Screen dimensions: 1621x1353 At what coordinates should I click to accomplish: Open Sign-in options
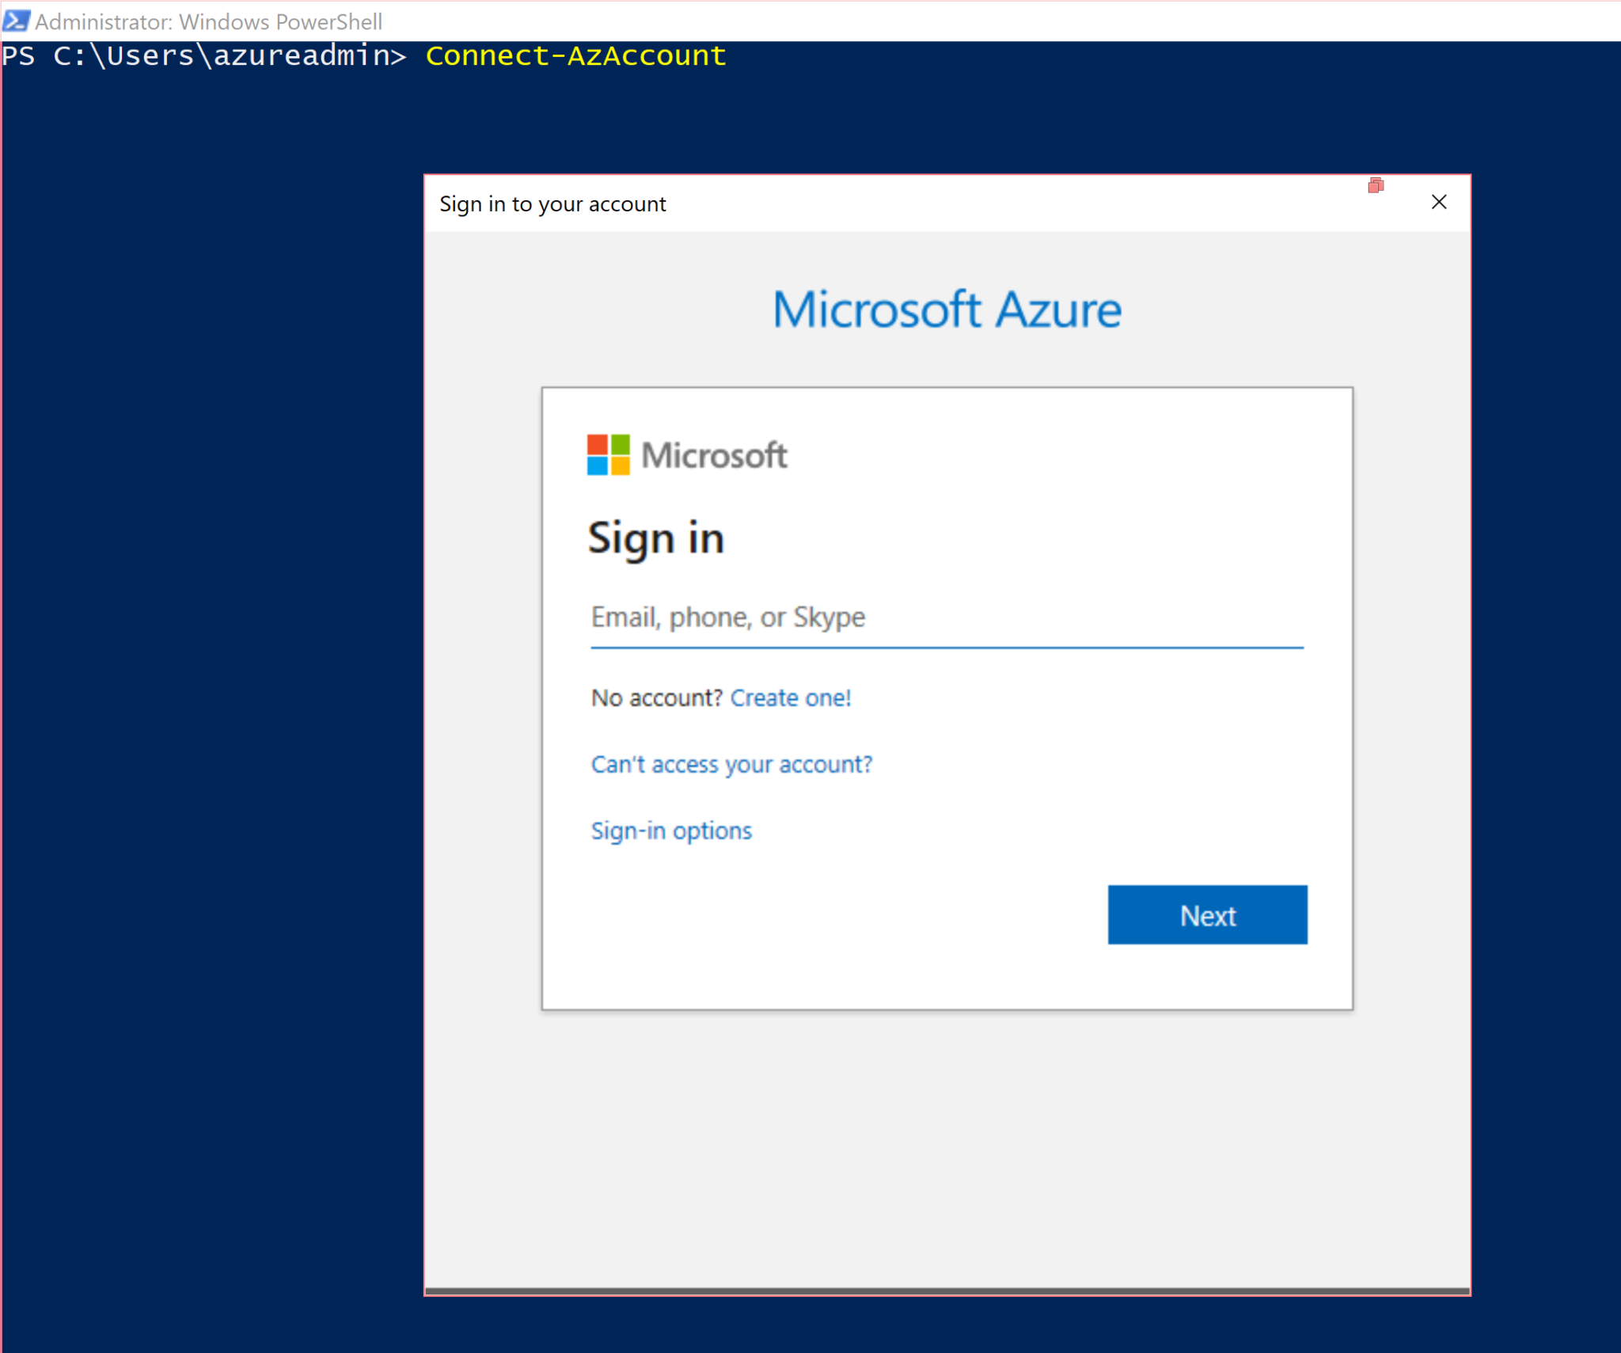pos(671,831)
